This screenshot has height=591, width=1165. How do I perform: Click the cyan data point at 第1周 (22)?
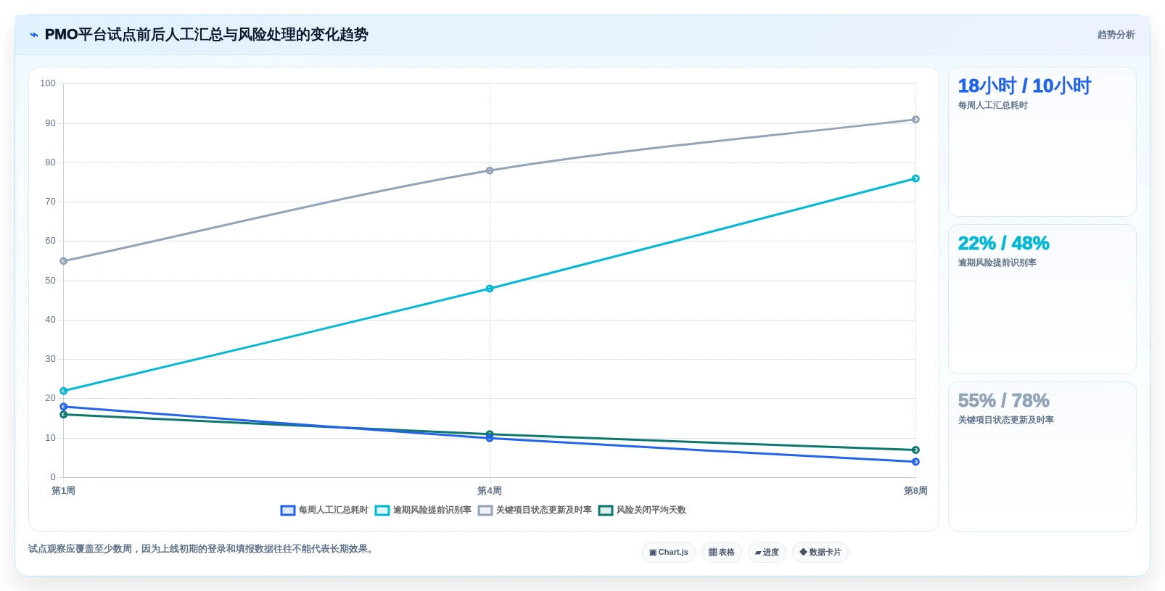64,391
